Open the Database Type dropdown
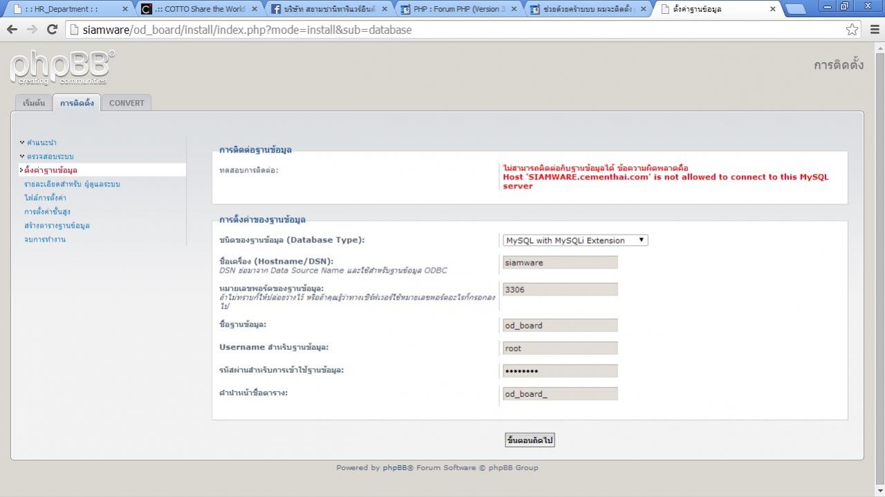This screenshot has width=885, height=497. (575, 240)
